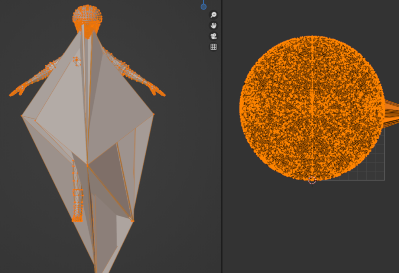The width and height of the screenshot is (399, 273).
Task: Switch orthographic/perspective with grid icon
Action: (213, 47)
